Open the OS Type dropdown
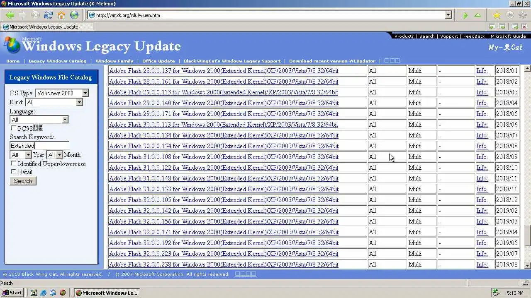The height and width of the screenshot is (298, 531). click(x=85, y=93)
